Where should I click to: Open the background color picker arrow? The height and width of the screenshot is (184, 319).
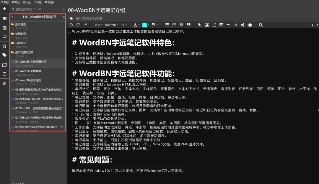click(x=148, y=25)
